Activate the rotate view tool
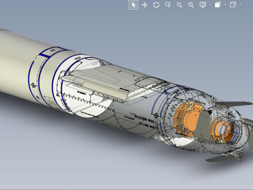This screenshot has height=190, width=253. coord(156,5)
